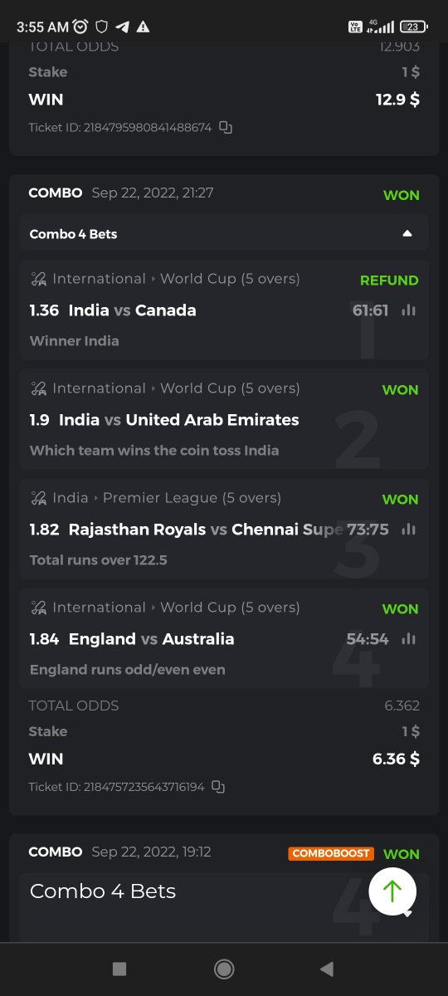This screenshot has width=448, height=996.
Task: Open stats chart for Rajasthan Royals match
Action: click(x=408, y=530)
